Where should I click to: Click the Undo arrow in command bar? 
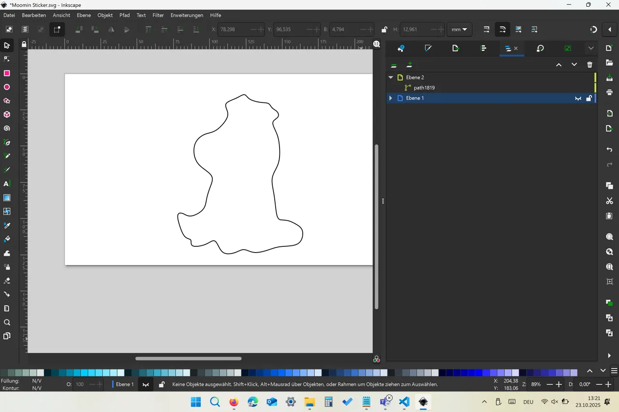pos(609,150)
